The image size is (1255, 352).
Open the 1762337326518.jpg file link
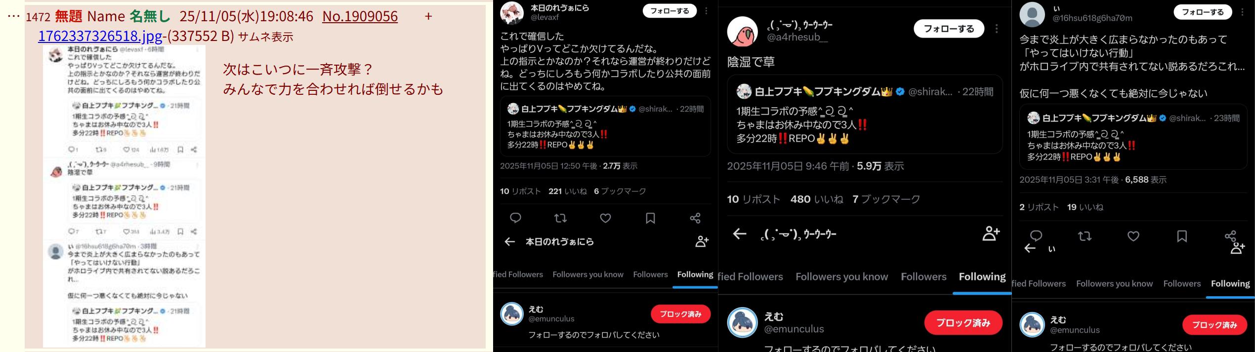[100, 36]
